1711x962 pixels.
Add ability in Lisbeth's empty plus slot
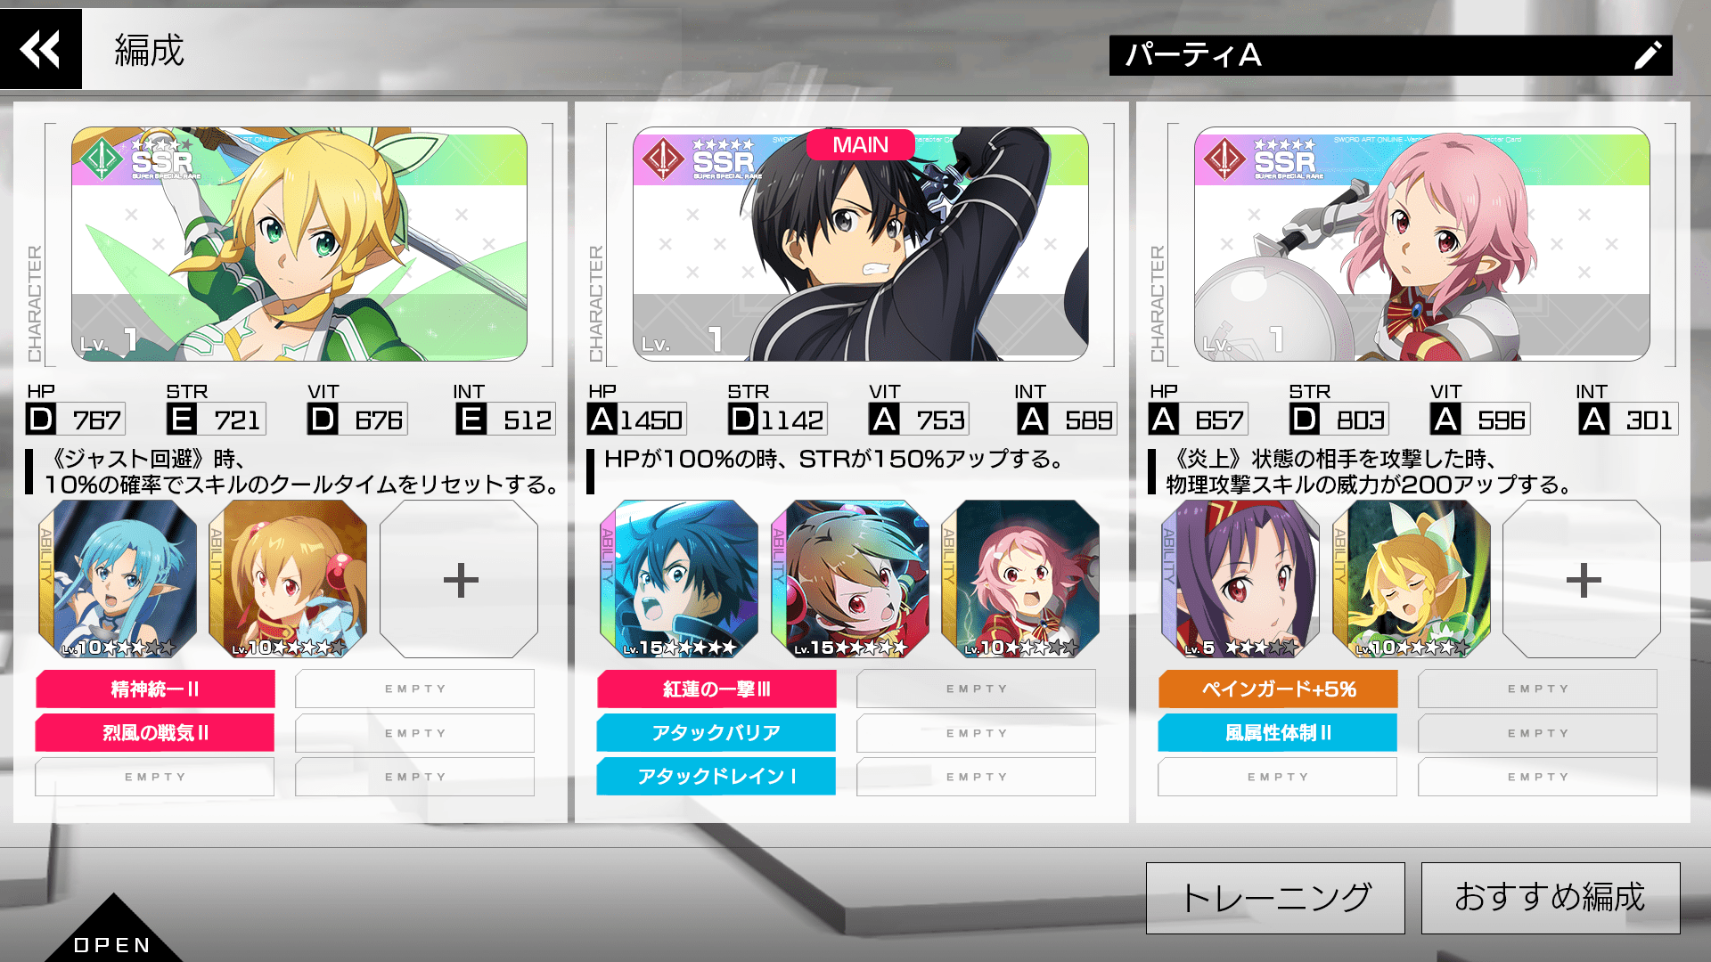tap(1583, 579)
